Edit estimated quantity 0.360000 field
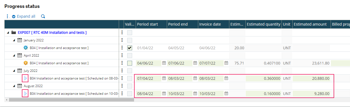The image size is (350, 107). click(263, 78)
